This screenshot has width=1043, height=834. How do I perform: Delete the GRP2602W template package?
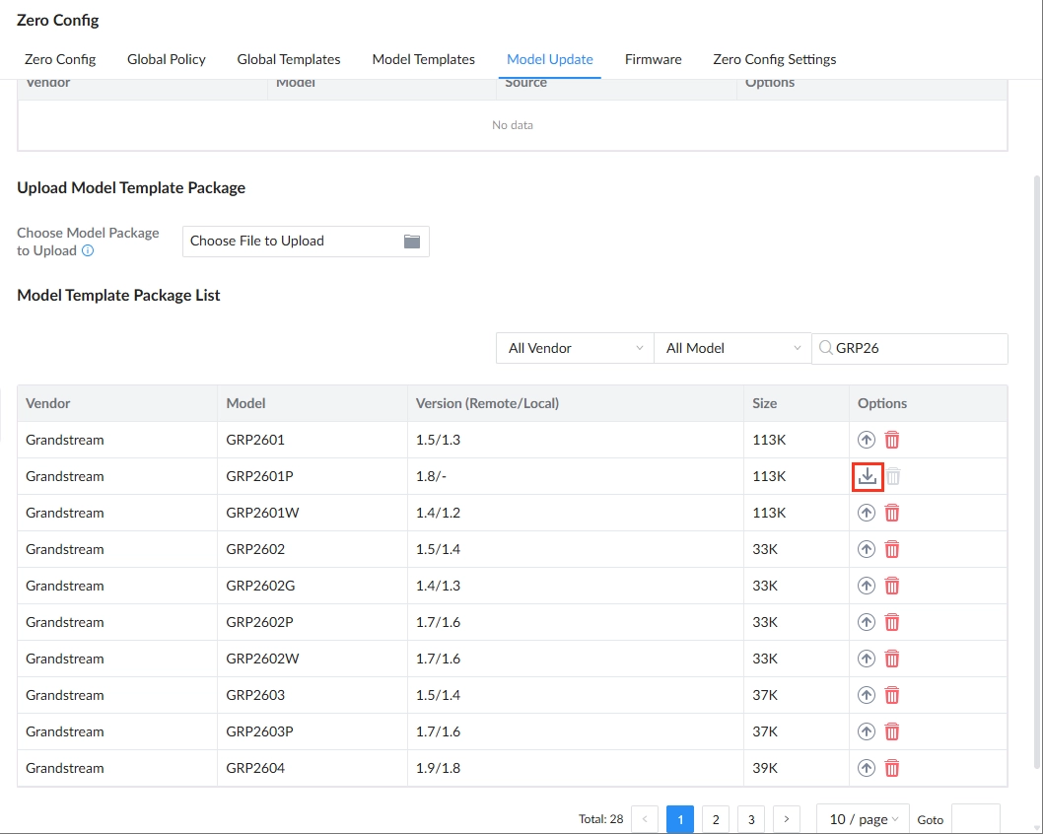click(x=892, y=660)
